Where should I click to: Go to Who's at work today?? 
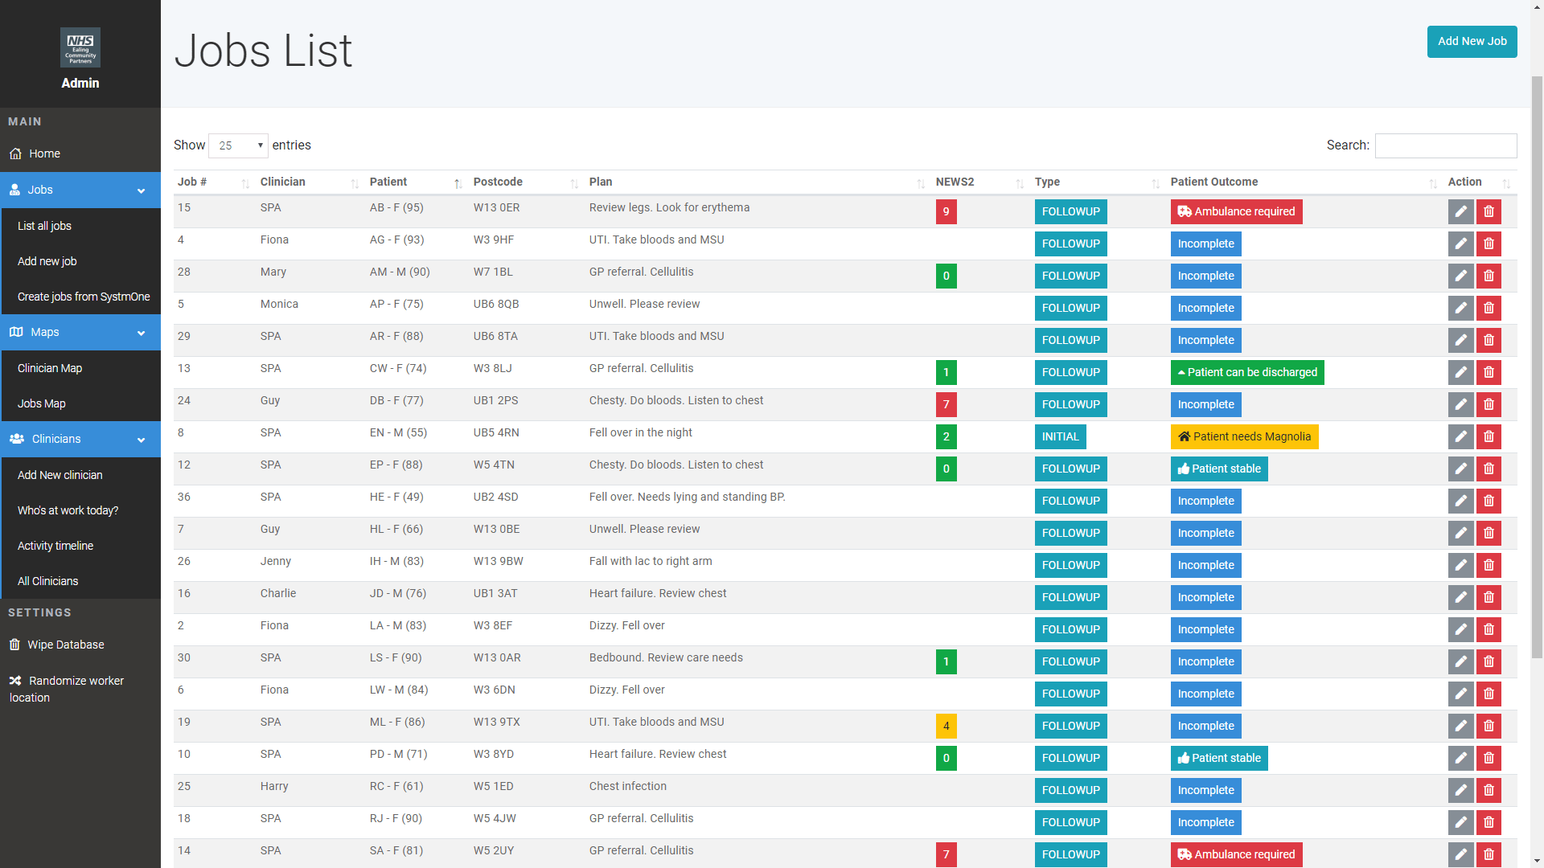point(68,510)
